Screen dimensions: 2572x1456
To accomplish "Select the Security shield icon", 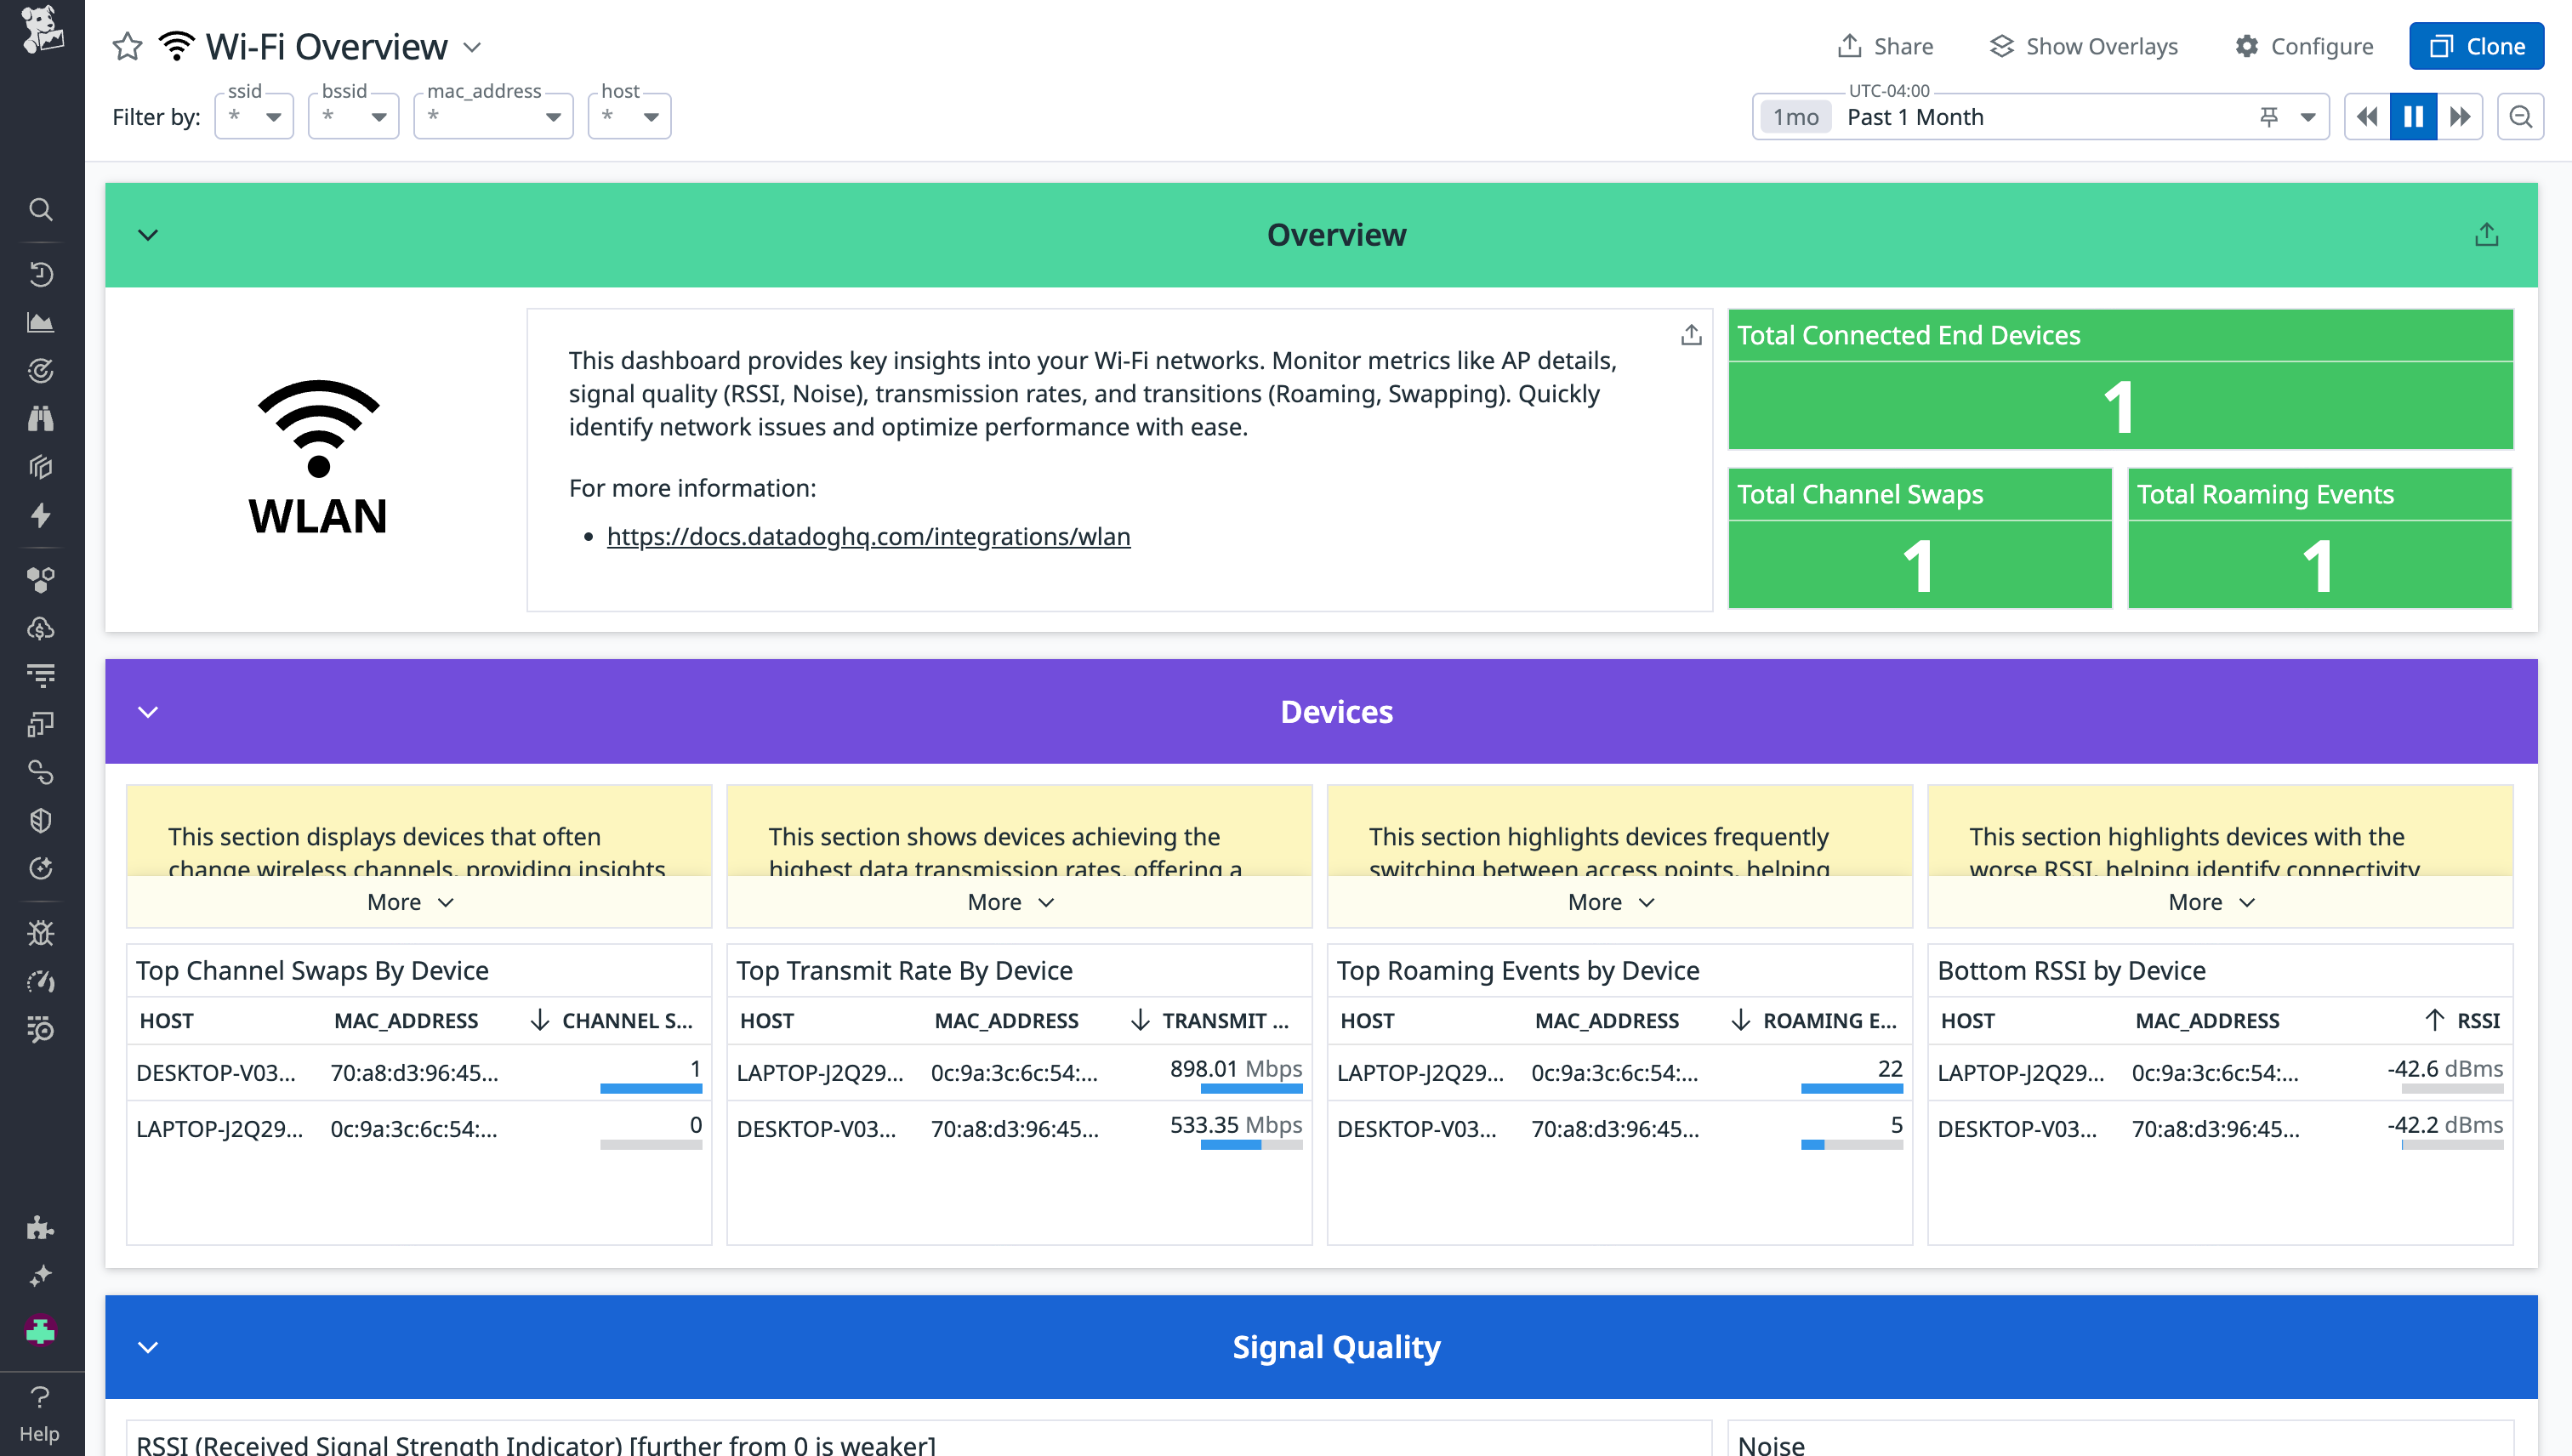I will coord(41,820).
